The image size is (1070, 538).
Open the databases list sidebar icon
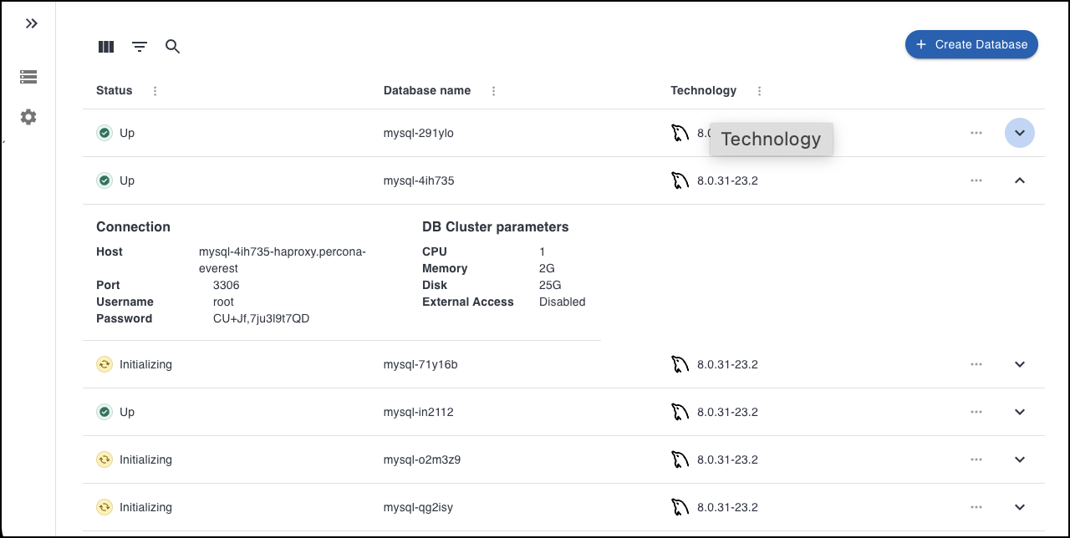pyautogui.click(x=28, y=77)
